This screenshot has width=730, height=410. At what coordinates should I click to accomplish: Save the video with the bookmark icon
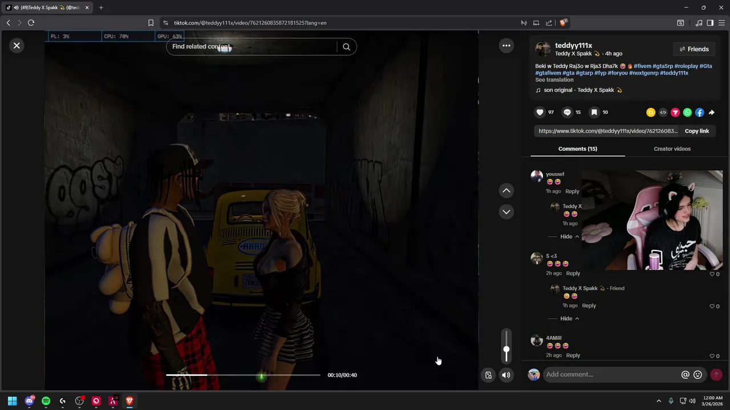[x=594, y=112]
